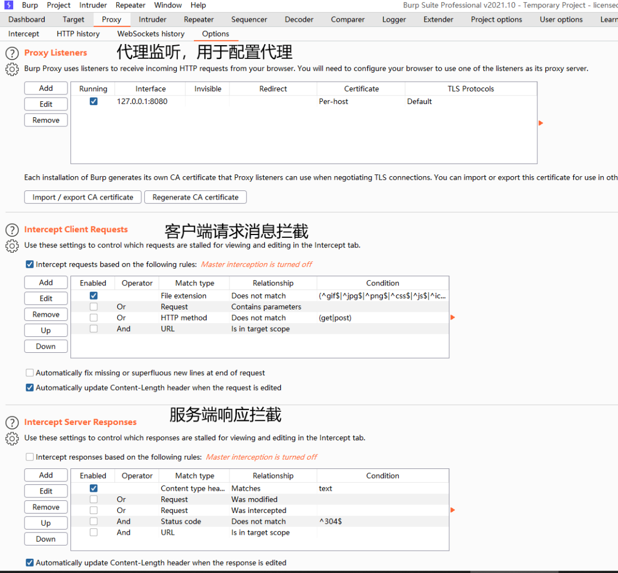Expand Proxy Listeners table with orange arrow
The image size is (618, 573).
(541, 124)
